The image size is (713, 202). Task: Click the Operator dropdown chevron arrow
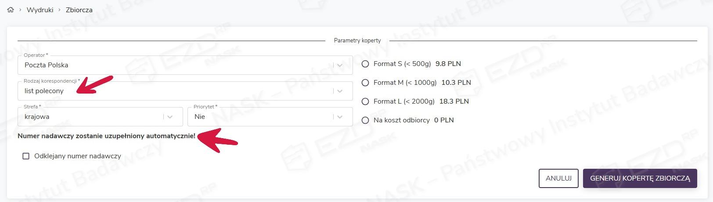tap(340, 65)
